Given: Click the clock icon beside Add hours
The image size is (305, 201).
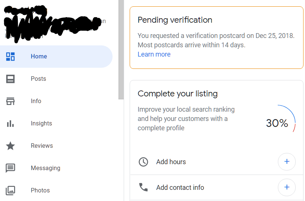Looking at the screenshot, I should tap(143, 162).
